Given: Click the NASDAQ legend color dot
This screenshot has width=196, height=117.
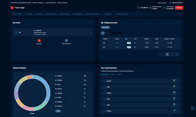Looking at the screenshot, I should 56,80.
